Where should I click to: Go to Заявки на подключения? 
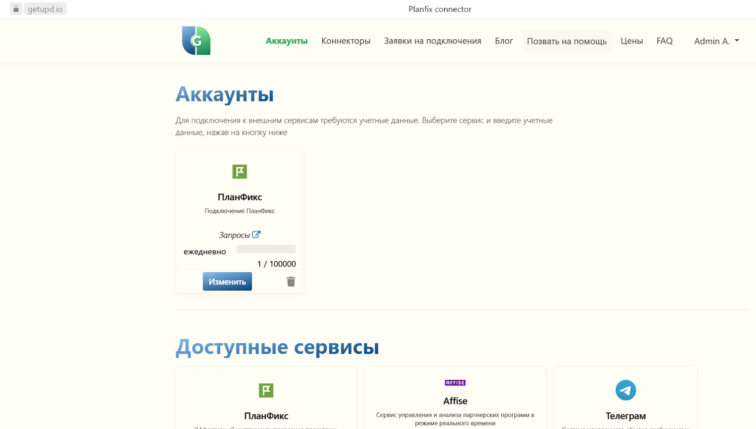pos(432,41)
